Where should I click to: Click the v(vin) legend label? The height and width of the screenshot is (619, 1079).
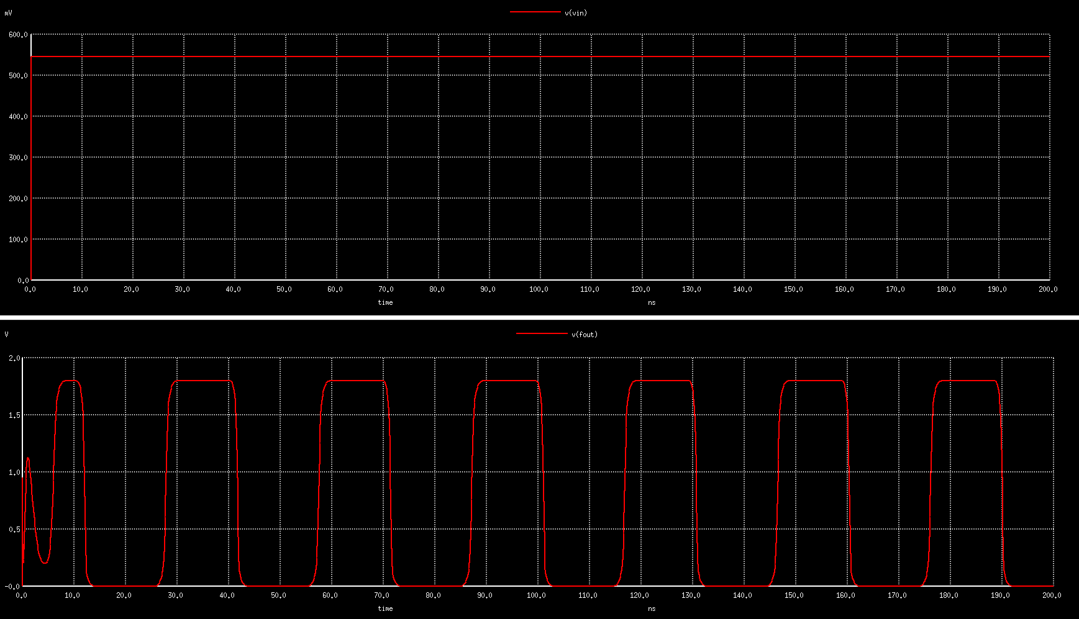click(575, 13)
